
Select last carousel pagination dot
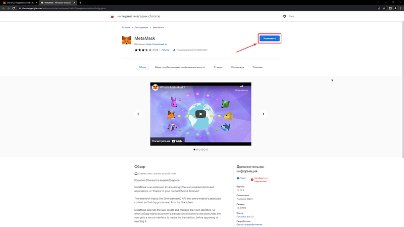207,150
